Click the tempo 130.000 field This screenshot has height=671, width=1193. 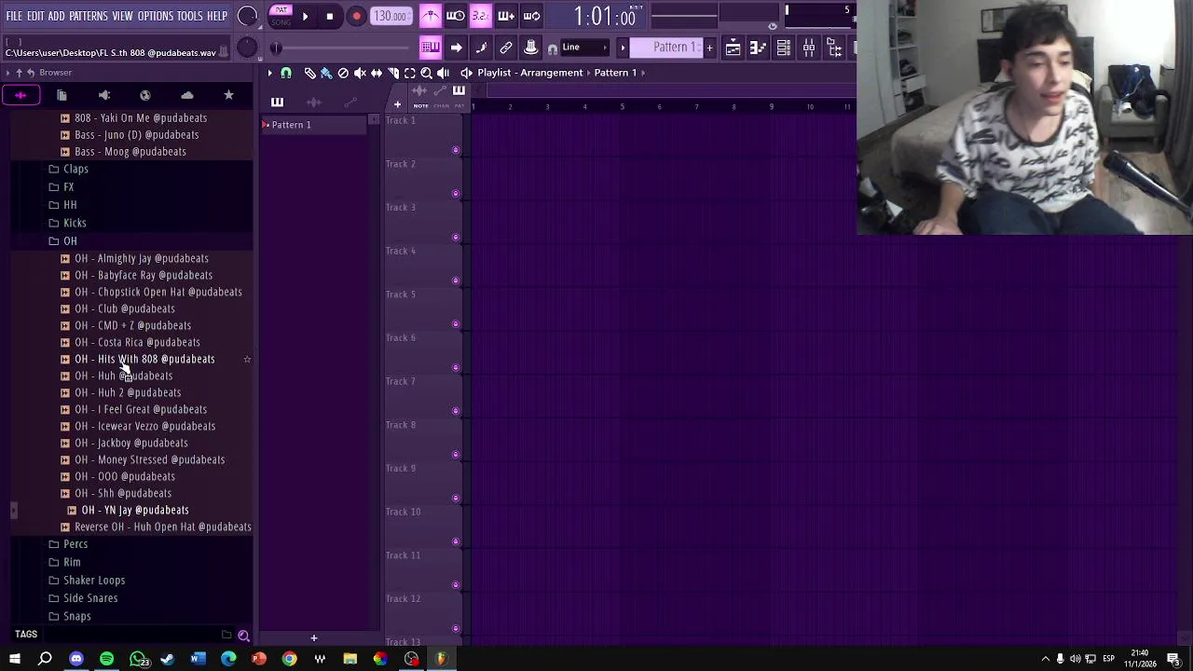[x=391, y=16]
